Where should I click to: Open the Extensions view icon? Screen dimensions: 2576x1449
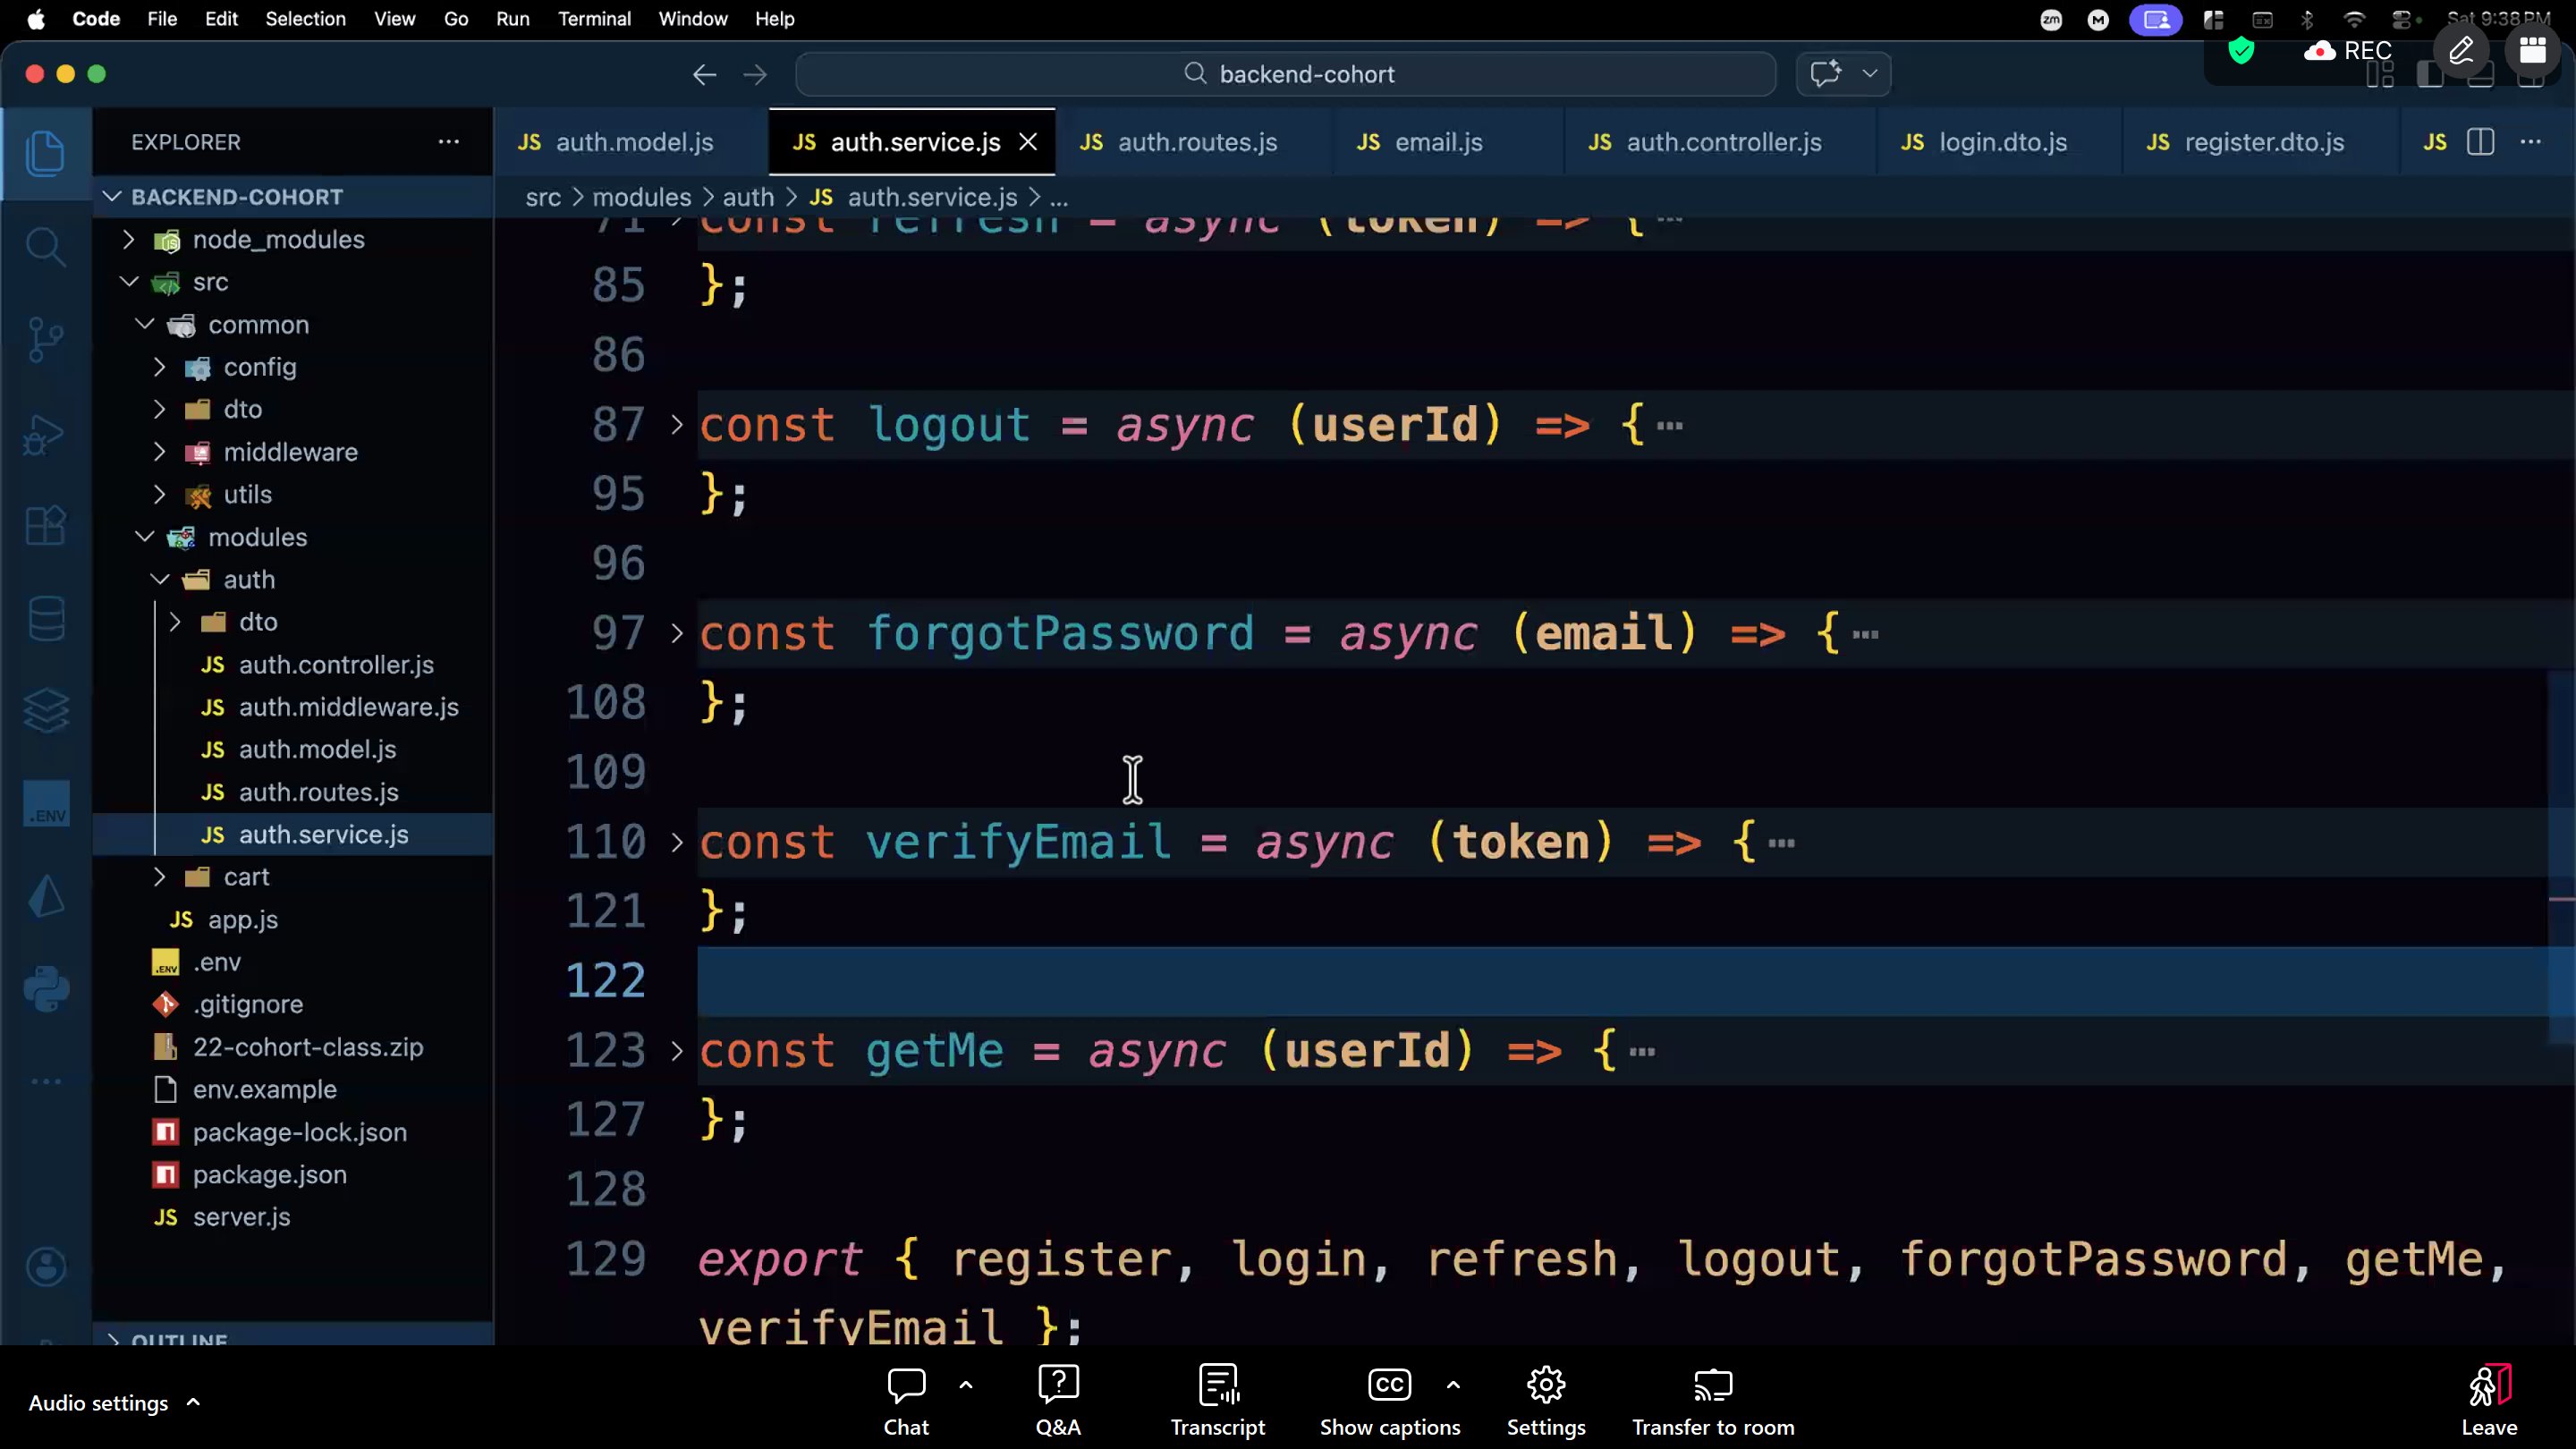tap(45, 525)
